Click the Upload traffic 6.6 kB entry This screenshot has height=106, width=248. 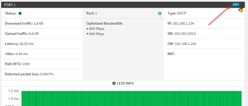22,34
